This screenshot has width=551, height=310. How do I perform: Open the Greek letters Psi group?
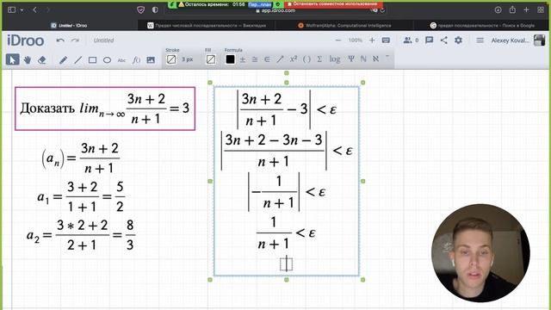[x=351, y=59]
